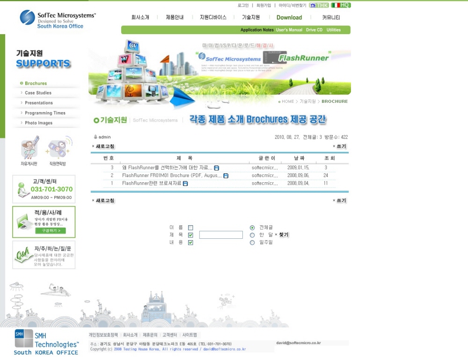Click the 로그인 login link
Image resolution: width=468 pixels, height=357 pixels.
[243, 5]
